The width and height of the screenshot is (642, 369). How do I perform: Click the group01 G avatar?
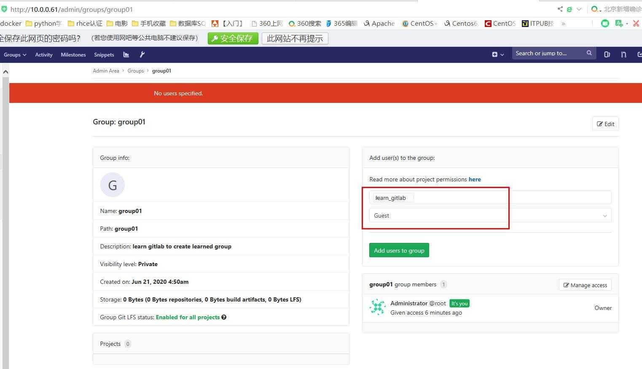pos(113,185)
